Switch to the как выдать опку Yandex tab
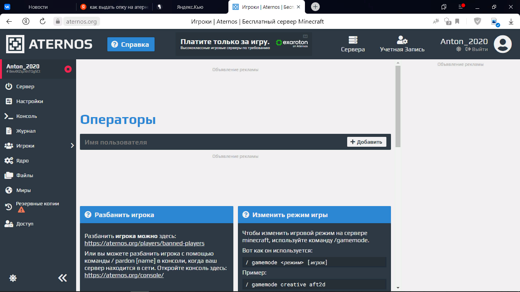Viewport: 520px width, 292px height. click(114, 7)
